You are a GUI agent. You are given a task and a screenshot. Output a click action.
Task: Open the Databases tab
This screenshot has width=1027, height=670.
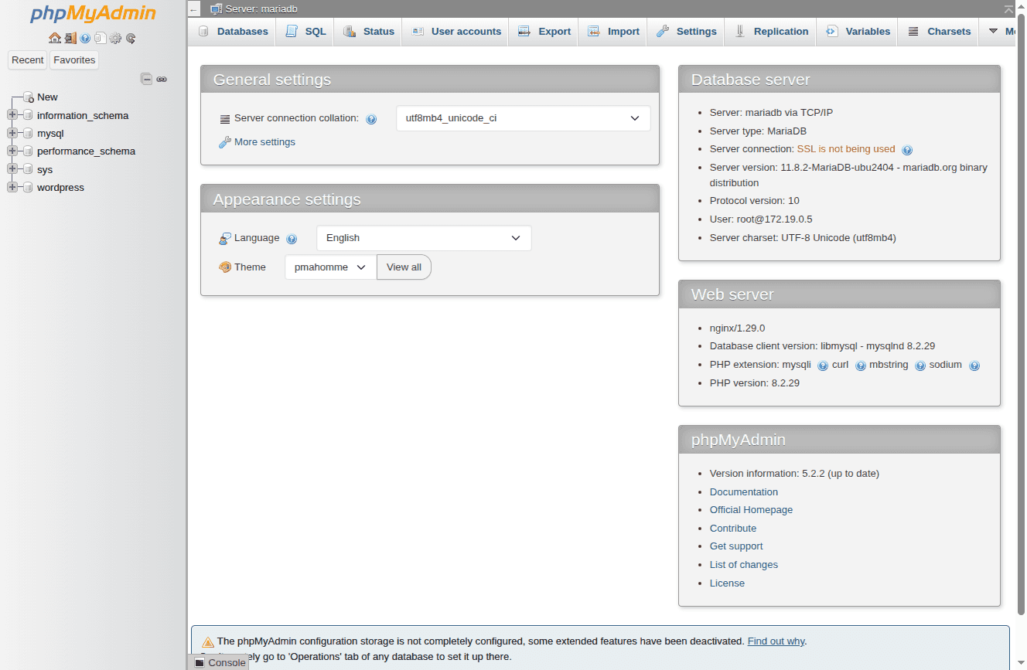233,32
